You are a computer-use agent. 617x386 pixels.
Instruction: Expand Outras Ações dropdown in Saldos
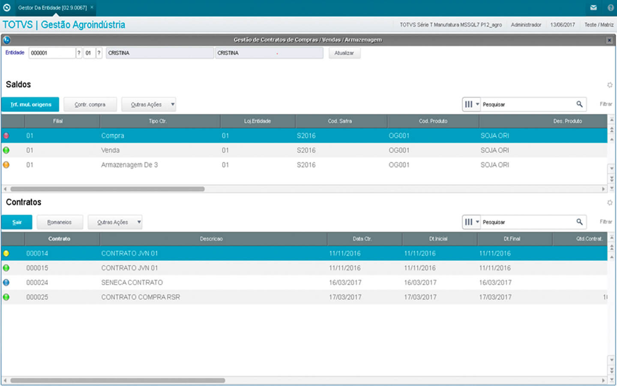173,104
